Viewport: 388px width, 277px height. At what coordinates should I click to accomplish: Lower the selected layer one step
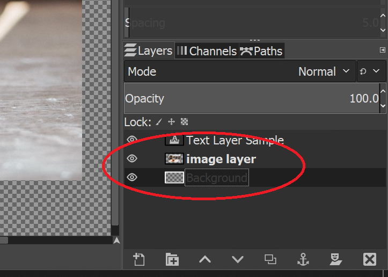coord(238,260)
